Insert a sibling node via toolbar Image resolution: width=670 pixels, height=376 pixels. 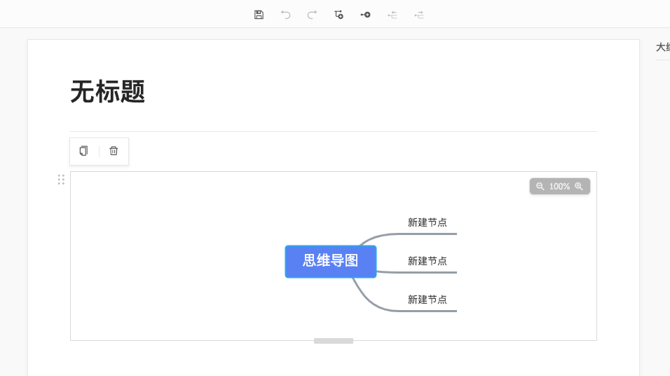click(x=365, y=15)
